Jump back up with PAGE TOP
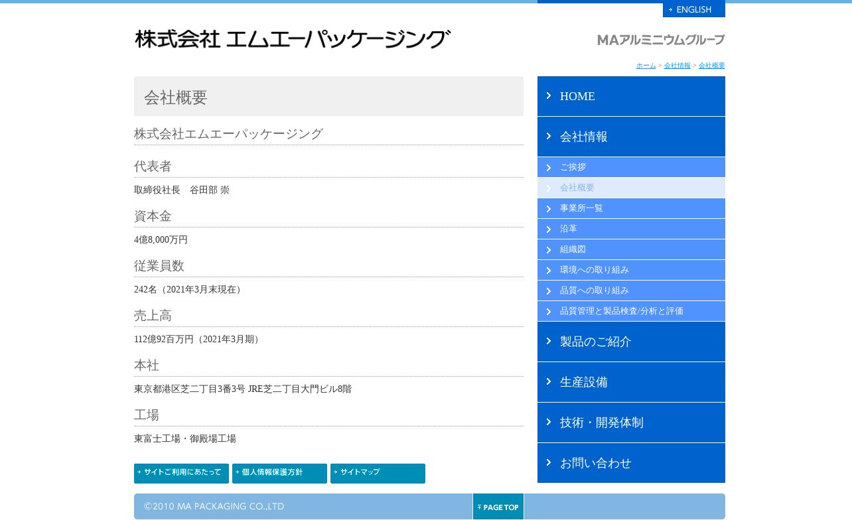This screenshot has height=520, width=852. pos(498,507)
